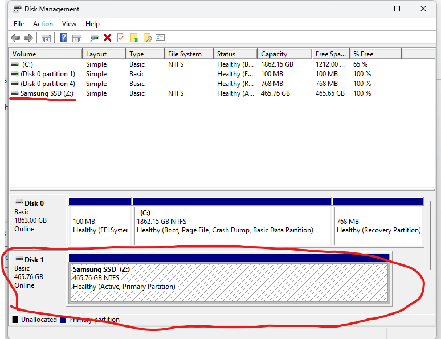Click the 1862.15 GB capacity cell

tap(277, 64)
